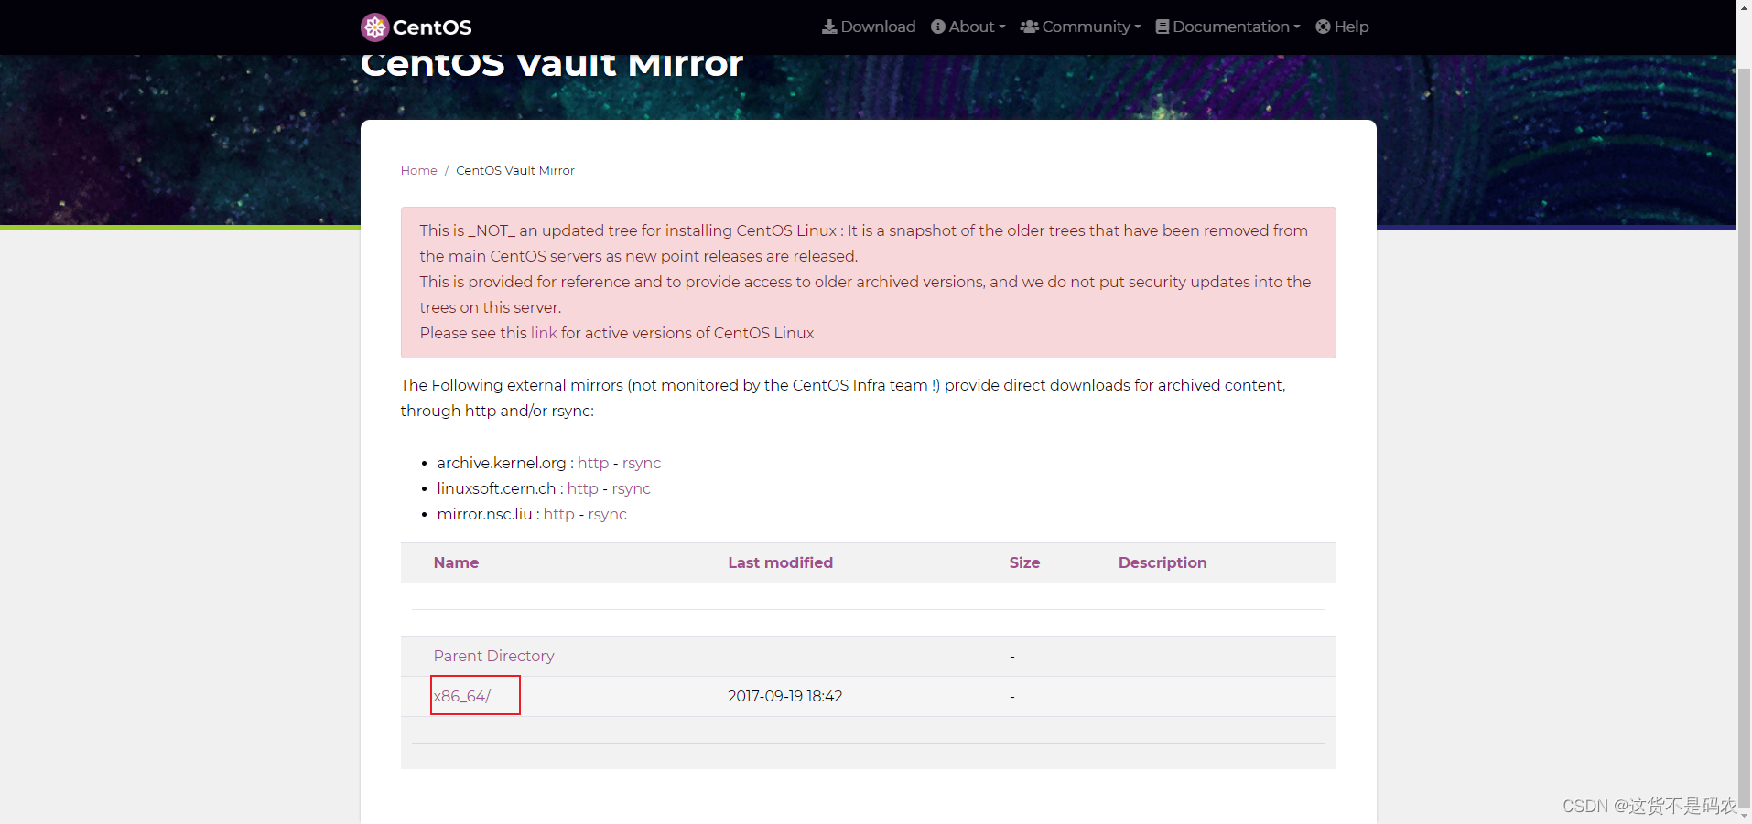The width and height of the screenshot is (1752, 824).
Task: Open archive.kernel.org rsync mirror link
Action: pos(642,463)
